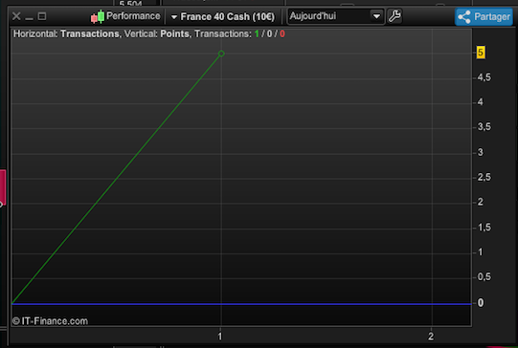
Task: Click the horizontal axis label 2
Action: coord(431,337)
